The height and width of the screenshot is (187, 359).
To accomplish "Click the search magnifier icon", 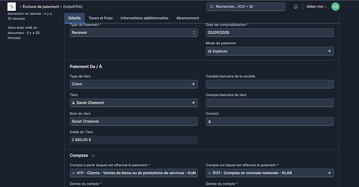I will 212,7.
